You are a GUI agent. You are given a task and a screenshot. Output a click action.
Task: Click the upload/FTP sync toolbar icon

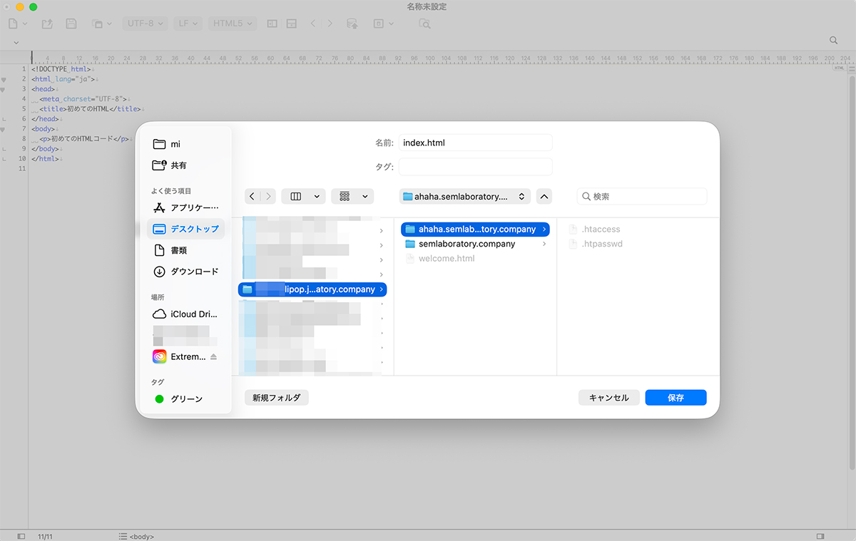352,24
